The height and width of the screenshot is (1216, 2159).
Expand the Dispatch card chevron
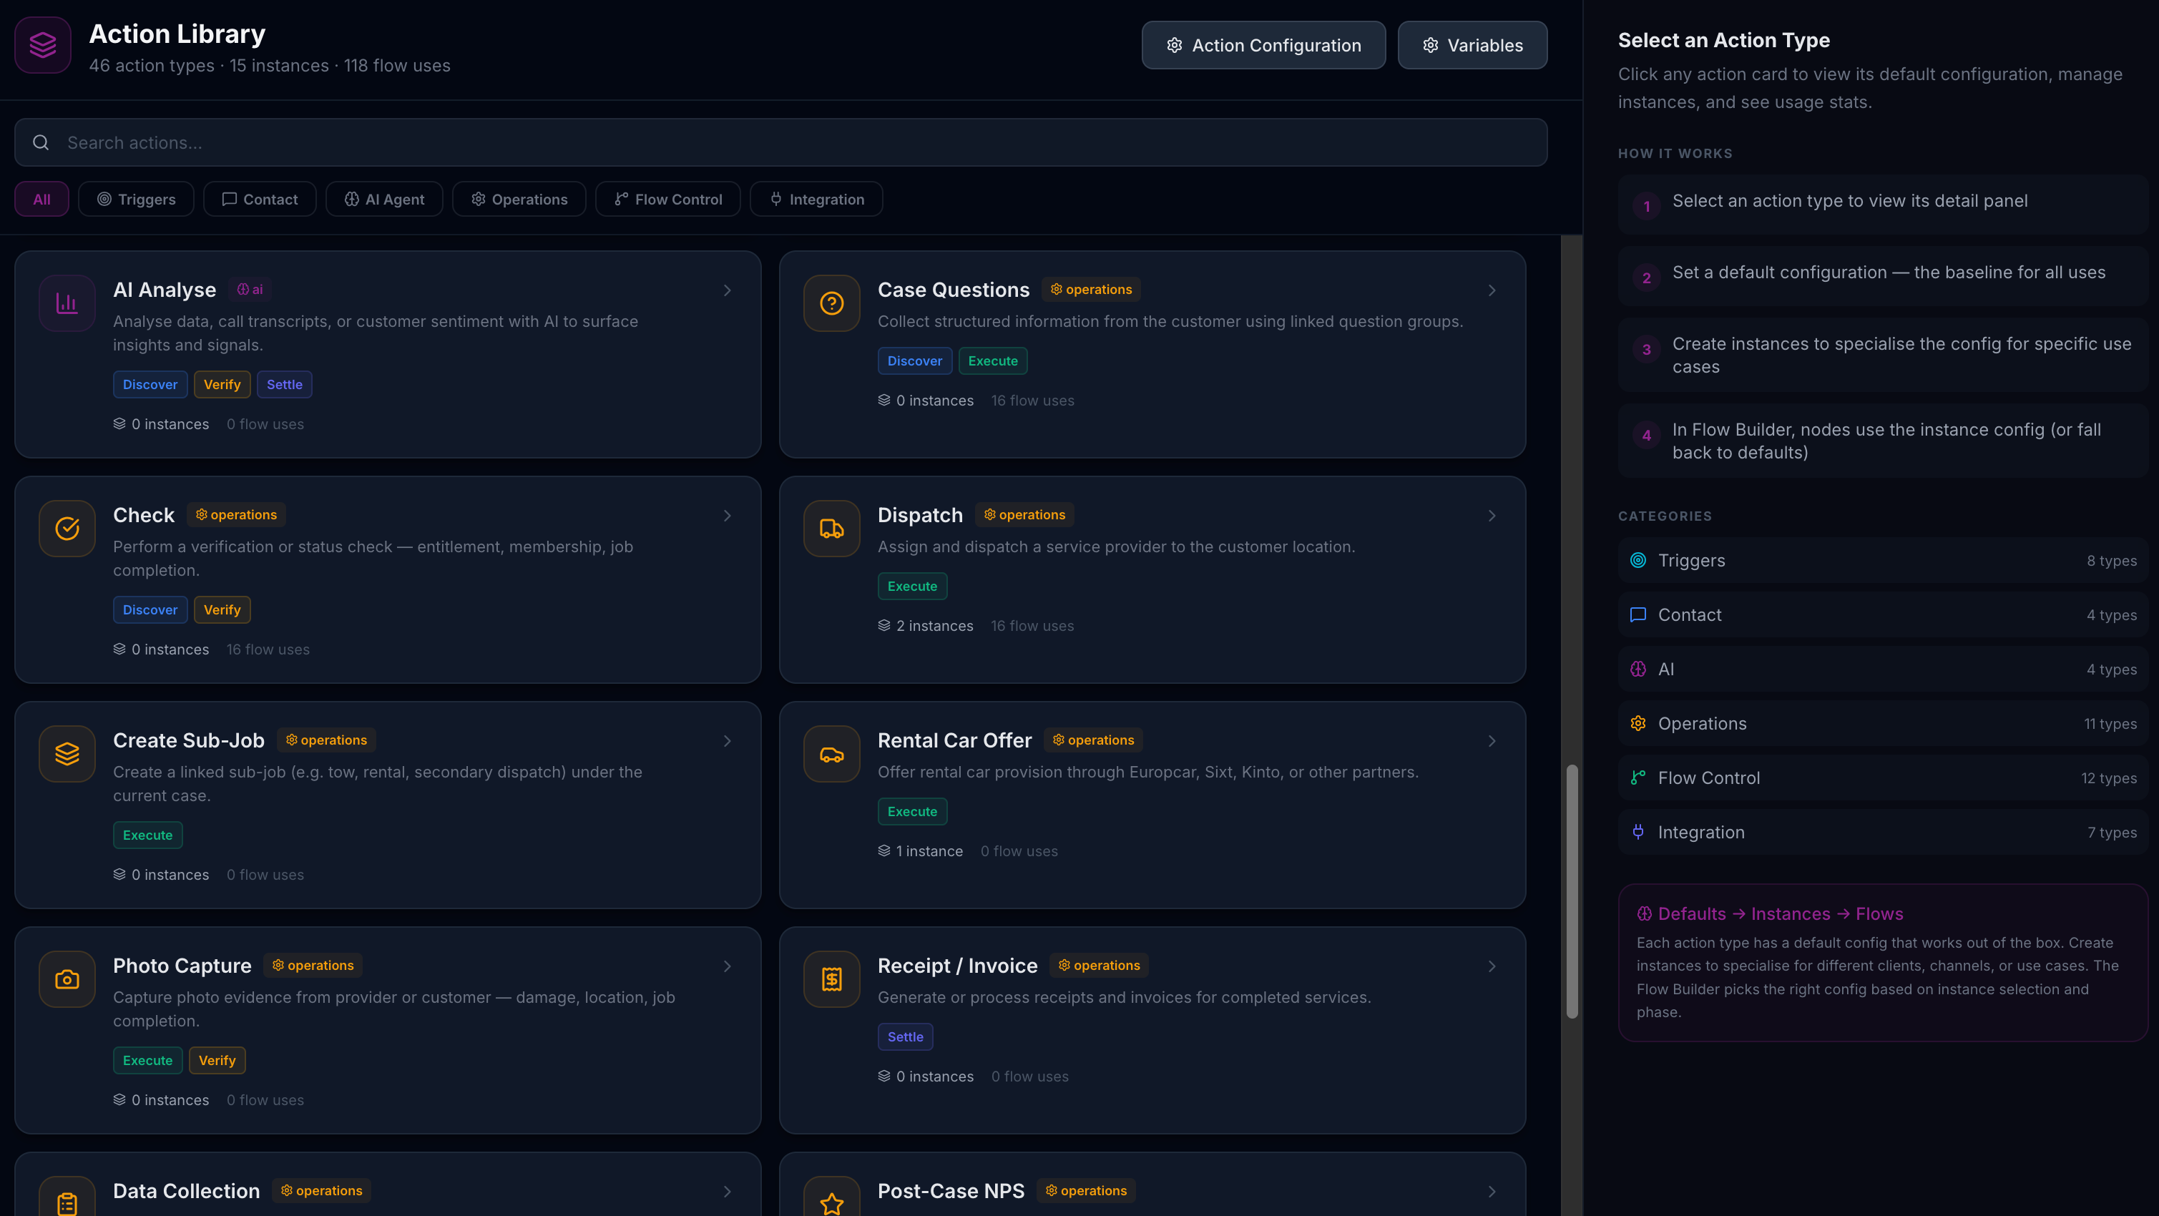pos(1492,516)
